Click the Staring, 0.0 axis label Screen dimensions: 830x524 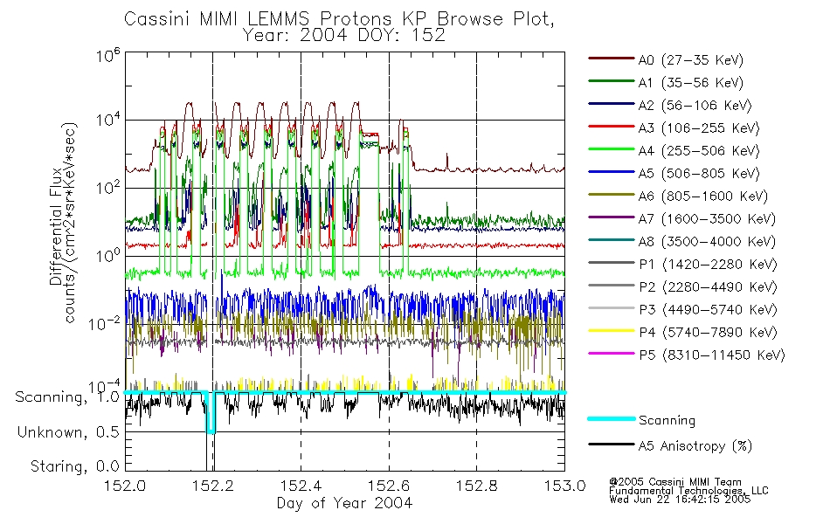(74, 466)
